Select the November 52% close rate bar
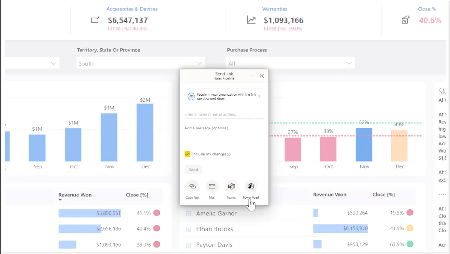The image size is (450, 254). [x=364, y=144]
